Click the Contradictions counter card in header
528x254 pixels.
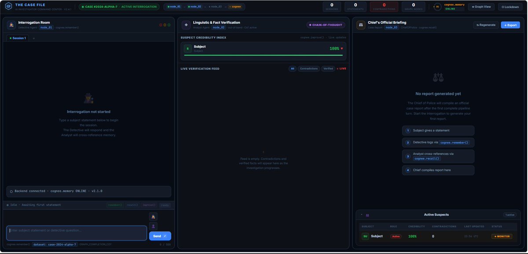[384, 7]
